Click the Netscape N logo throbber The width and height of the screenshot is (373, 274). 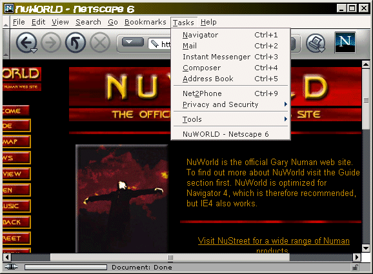tap(345, 43)
